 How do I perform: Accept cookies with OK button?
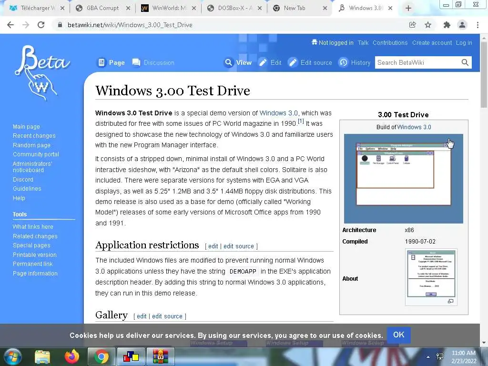point(399,335)
